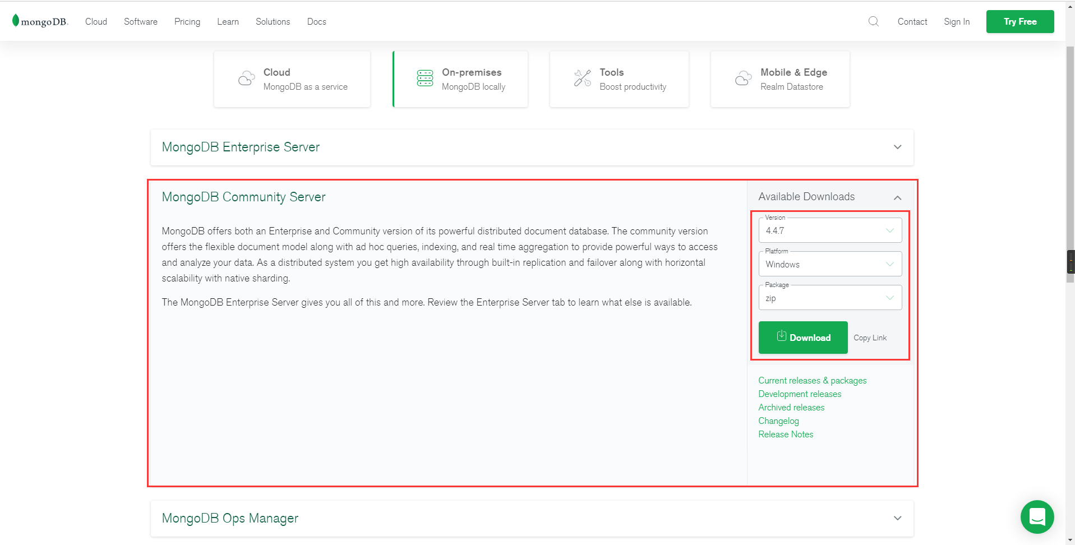This screenshot has width=1075, height=545.
Task: Expand the MongoDB Enterprise Server section
Action: pyautogui.click(x=532, y=147)
